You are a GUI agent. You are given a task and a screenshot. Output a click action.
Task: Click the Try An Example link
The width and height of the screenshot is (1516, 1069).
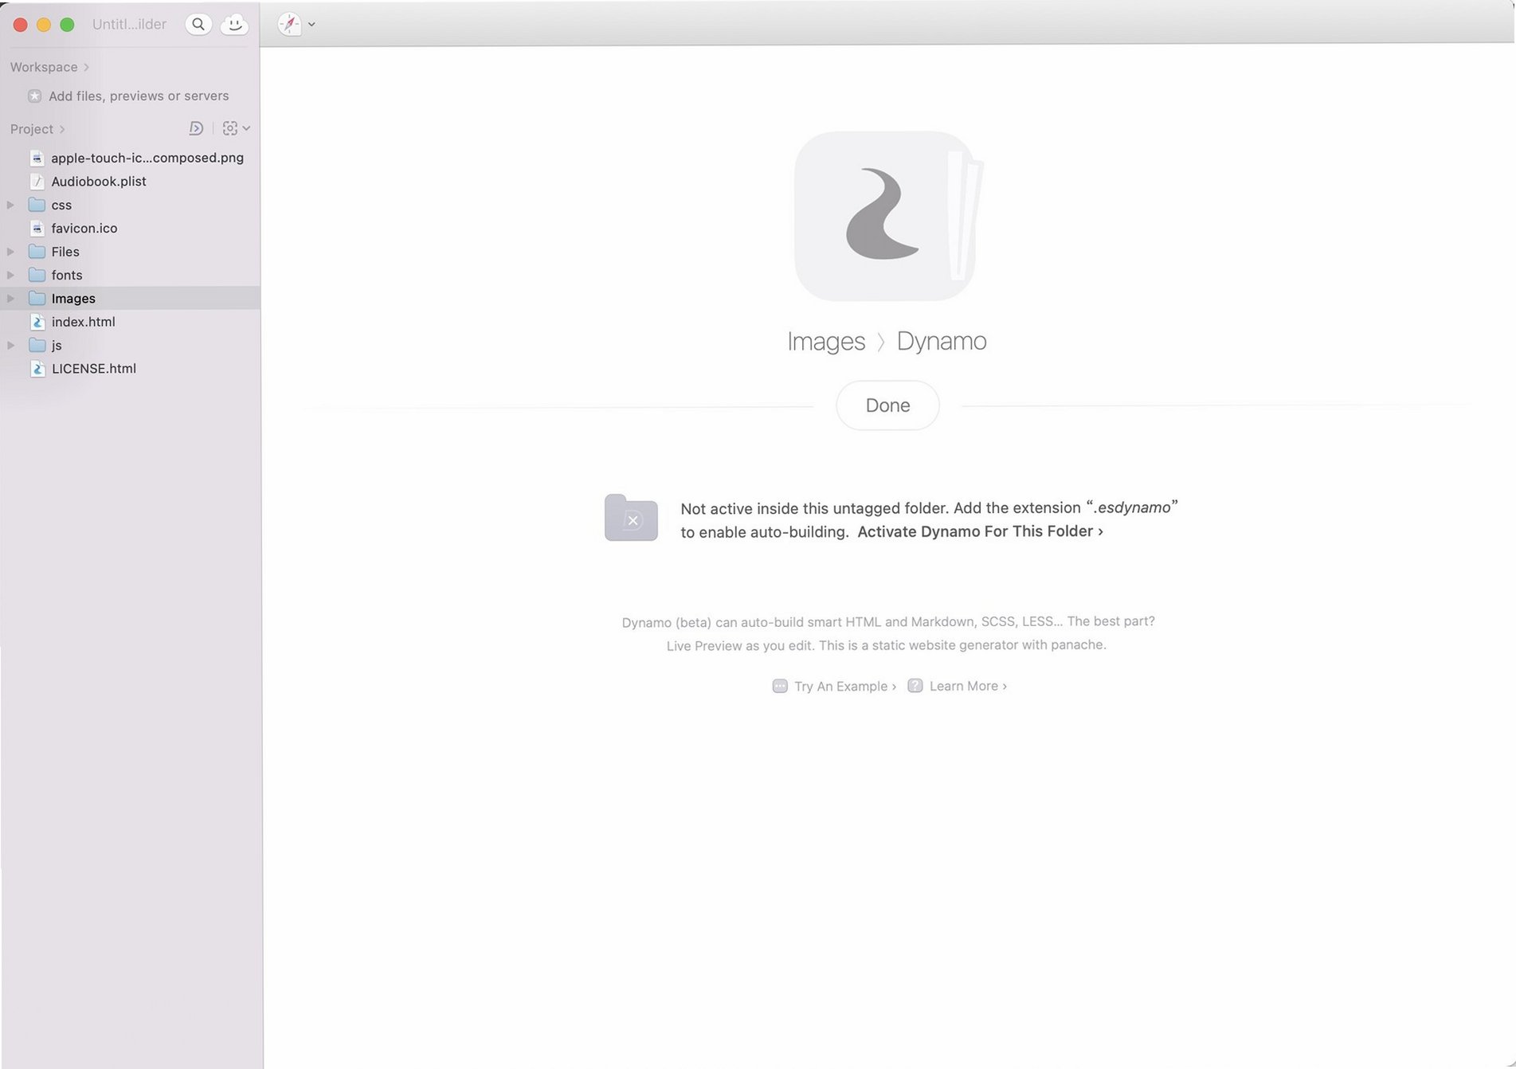coord(845,686)
